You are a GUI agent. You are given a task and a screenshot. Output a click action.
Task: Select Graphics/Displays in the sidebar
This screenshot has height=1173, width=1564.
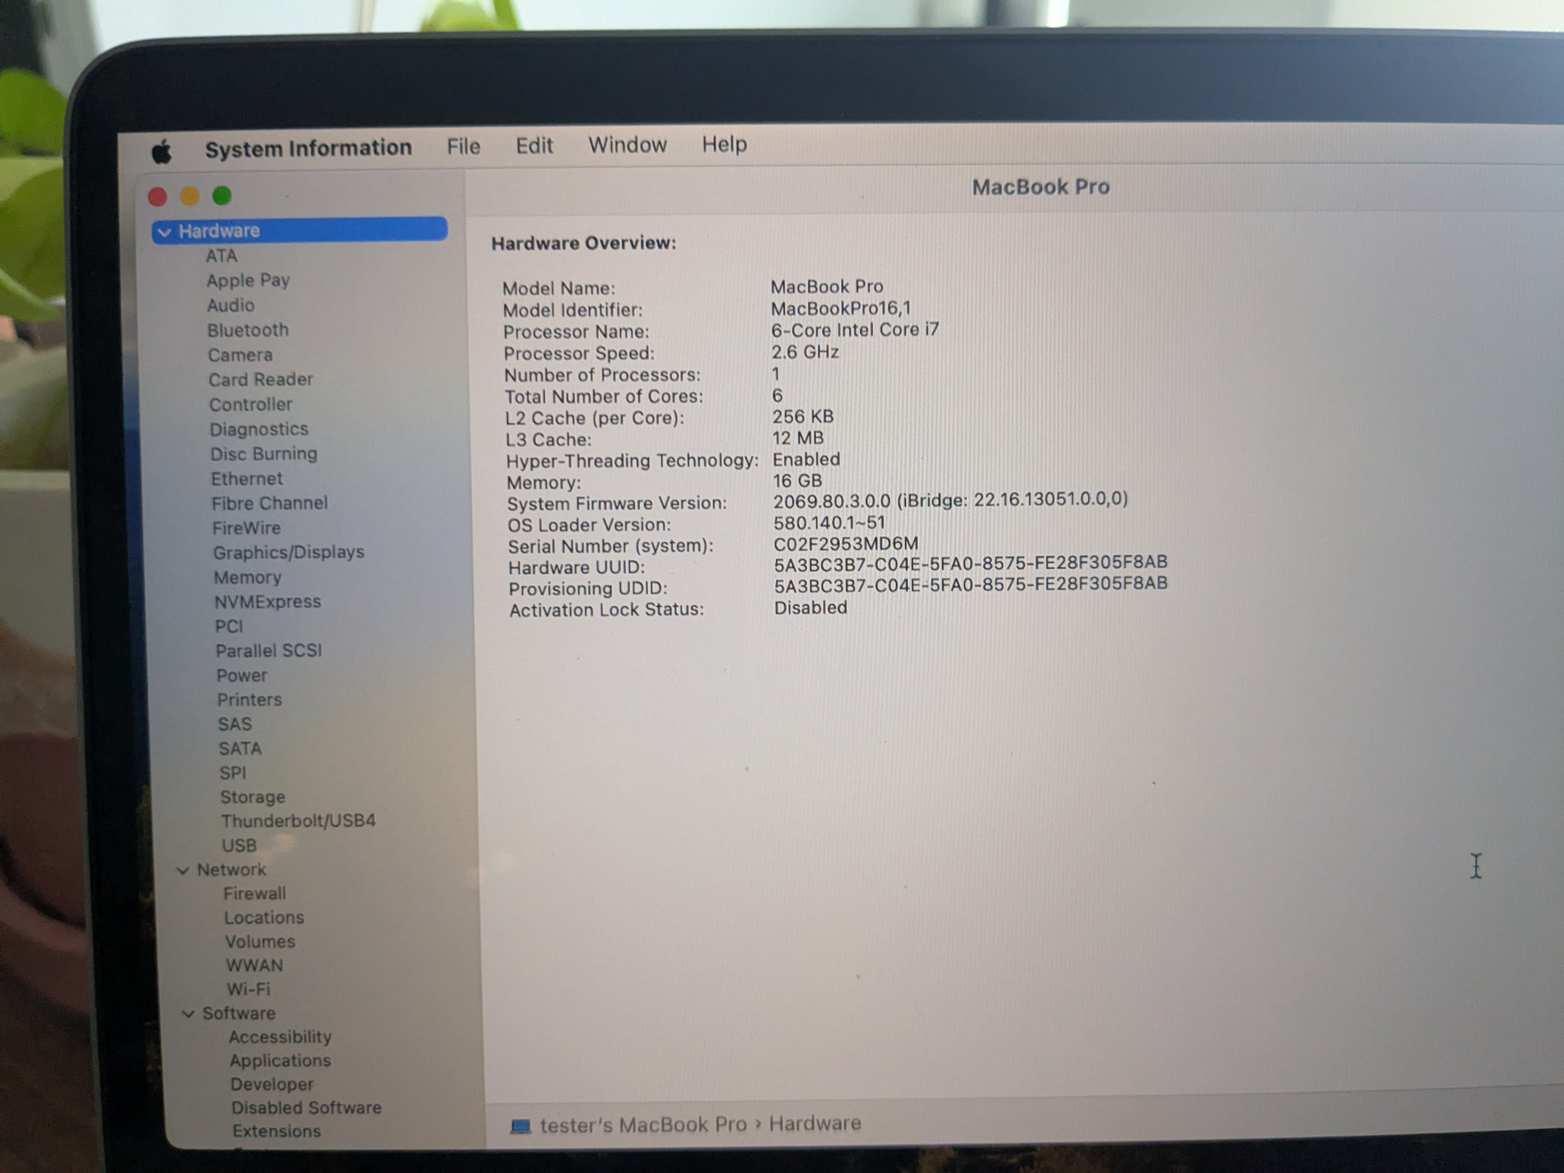(x=289, y=553)
